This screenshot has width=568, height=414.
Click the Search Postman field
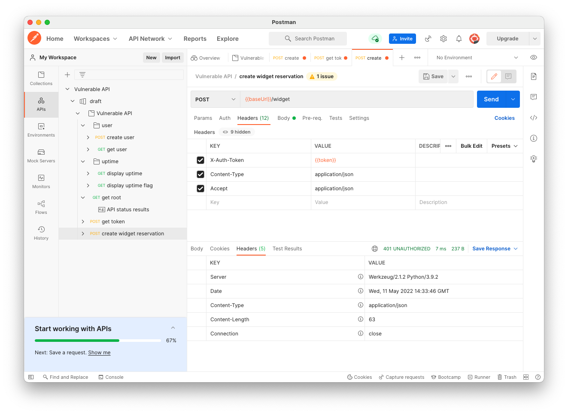[308, 39]
